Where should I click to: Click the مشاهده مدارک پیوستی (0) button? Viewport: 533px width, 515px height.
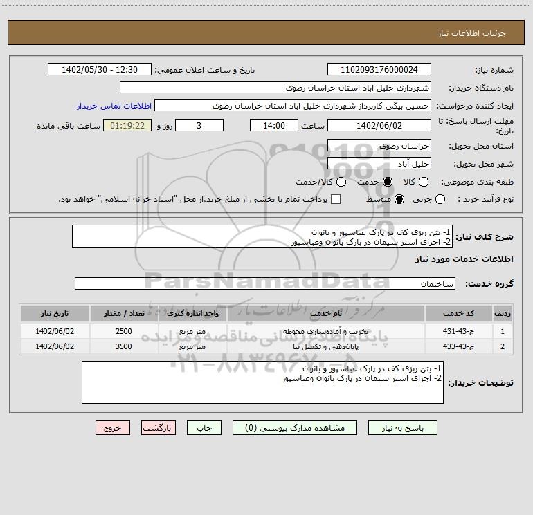click(295, 428)
